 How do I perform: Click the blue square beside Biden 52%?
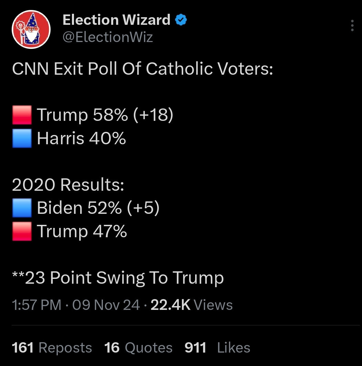(22, 208)
